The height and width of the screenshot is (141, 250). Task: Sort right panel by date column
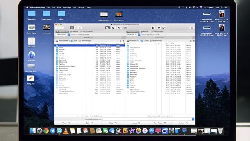click(177, 43)
